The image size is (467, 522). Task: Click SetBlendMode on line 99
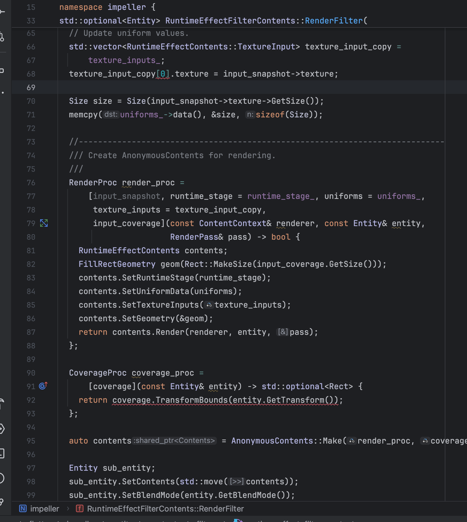151,495
